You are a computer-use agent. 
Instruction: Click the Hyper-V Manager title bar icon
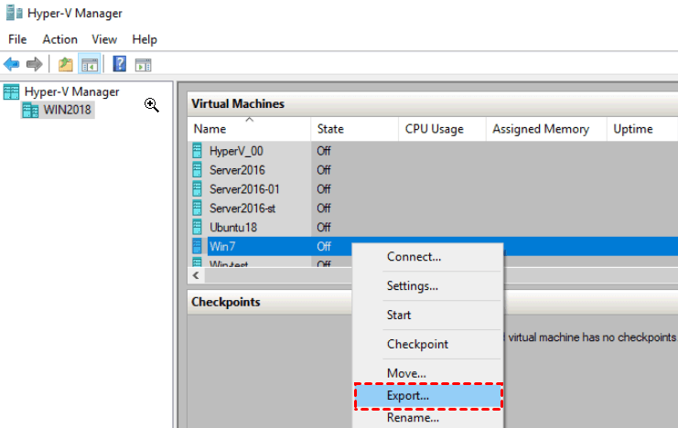[15, 13]
